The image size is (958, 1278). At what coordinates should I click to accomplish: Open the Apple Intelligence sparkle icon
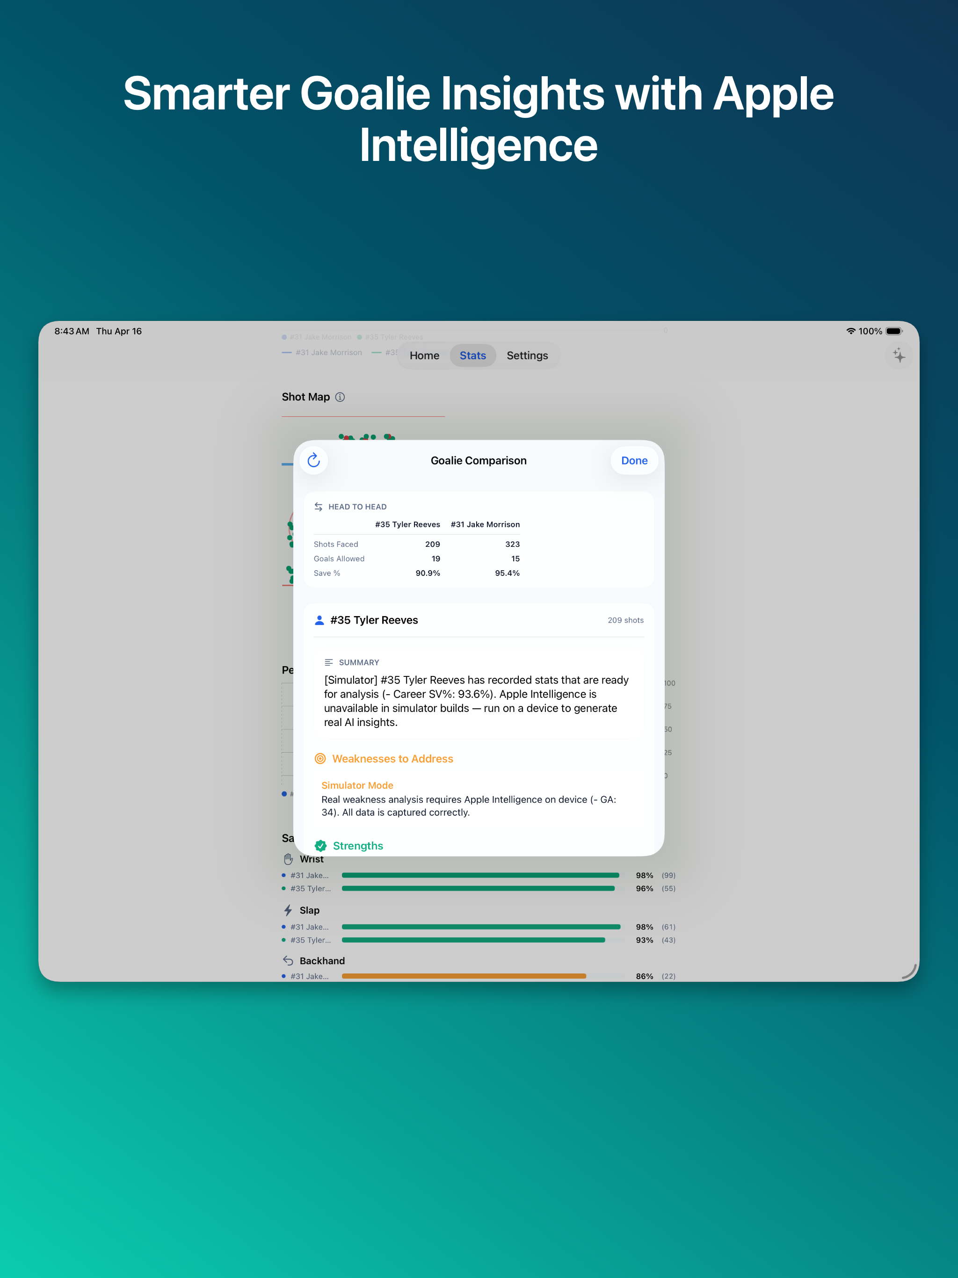click(x=899, y=356)
